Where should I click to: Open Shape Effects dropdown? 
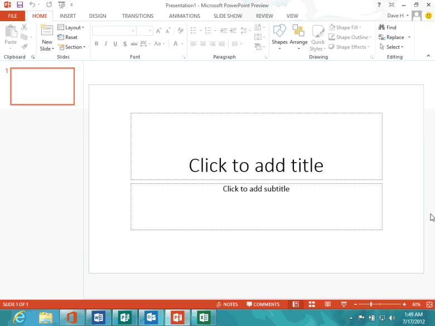[349, 47]
